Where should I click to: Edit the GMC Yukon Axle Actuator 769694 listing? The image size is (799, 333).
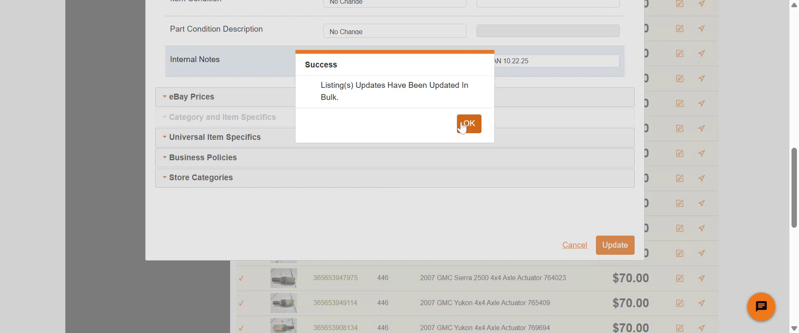[680, 328]
